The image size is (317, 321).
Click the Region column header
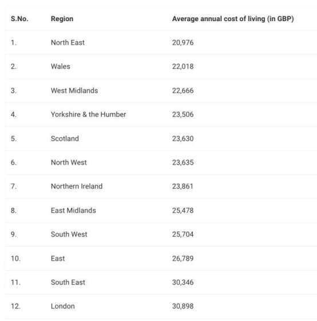(x=62, y=19)
